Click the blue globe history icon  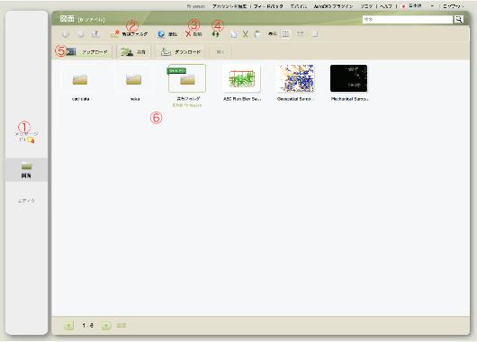coord(161,34)
